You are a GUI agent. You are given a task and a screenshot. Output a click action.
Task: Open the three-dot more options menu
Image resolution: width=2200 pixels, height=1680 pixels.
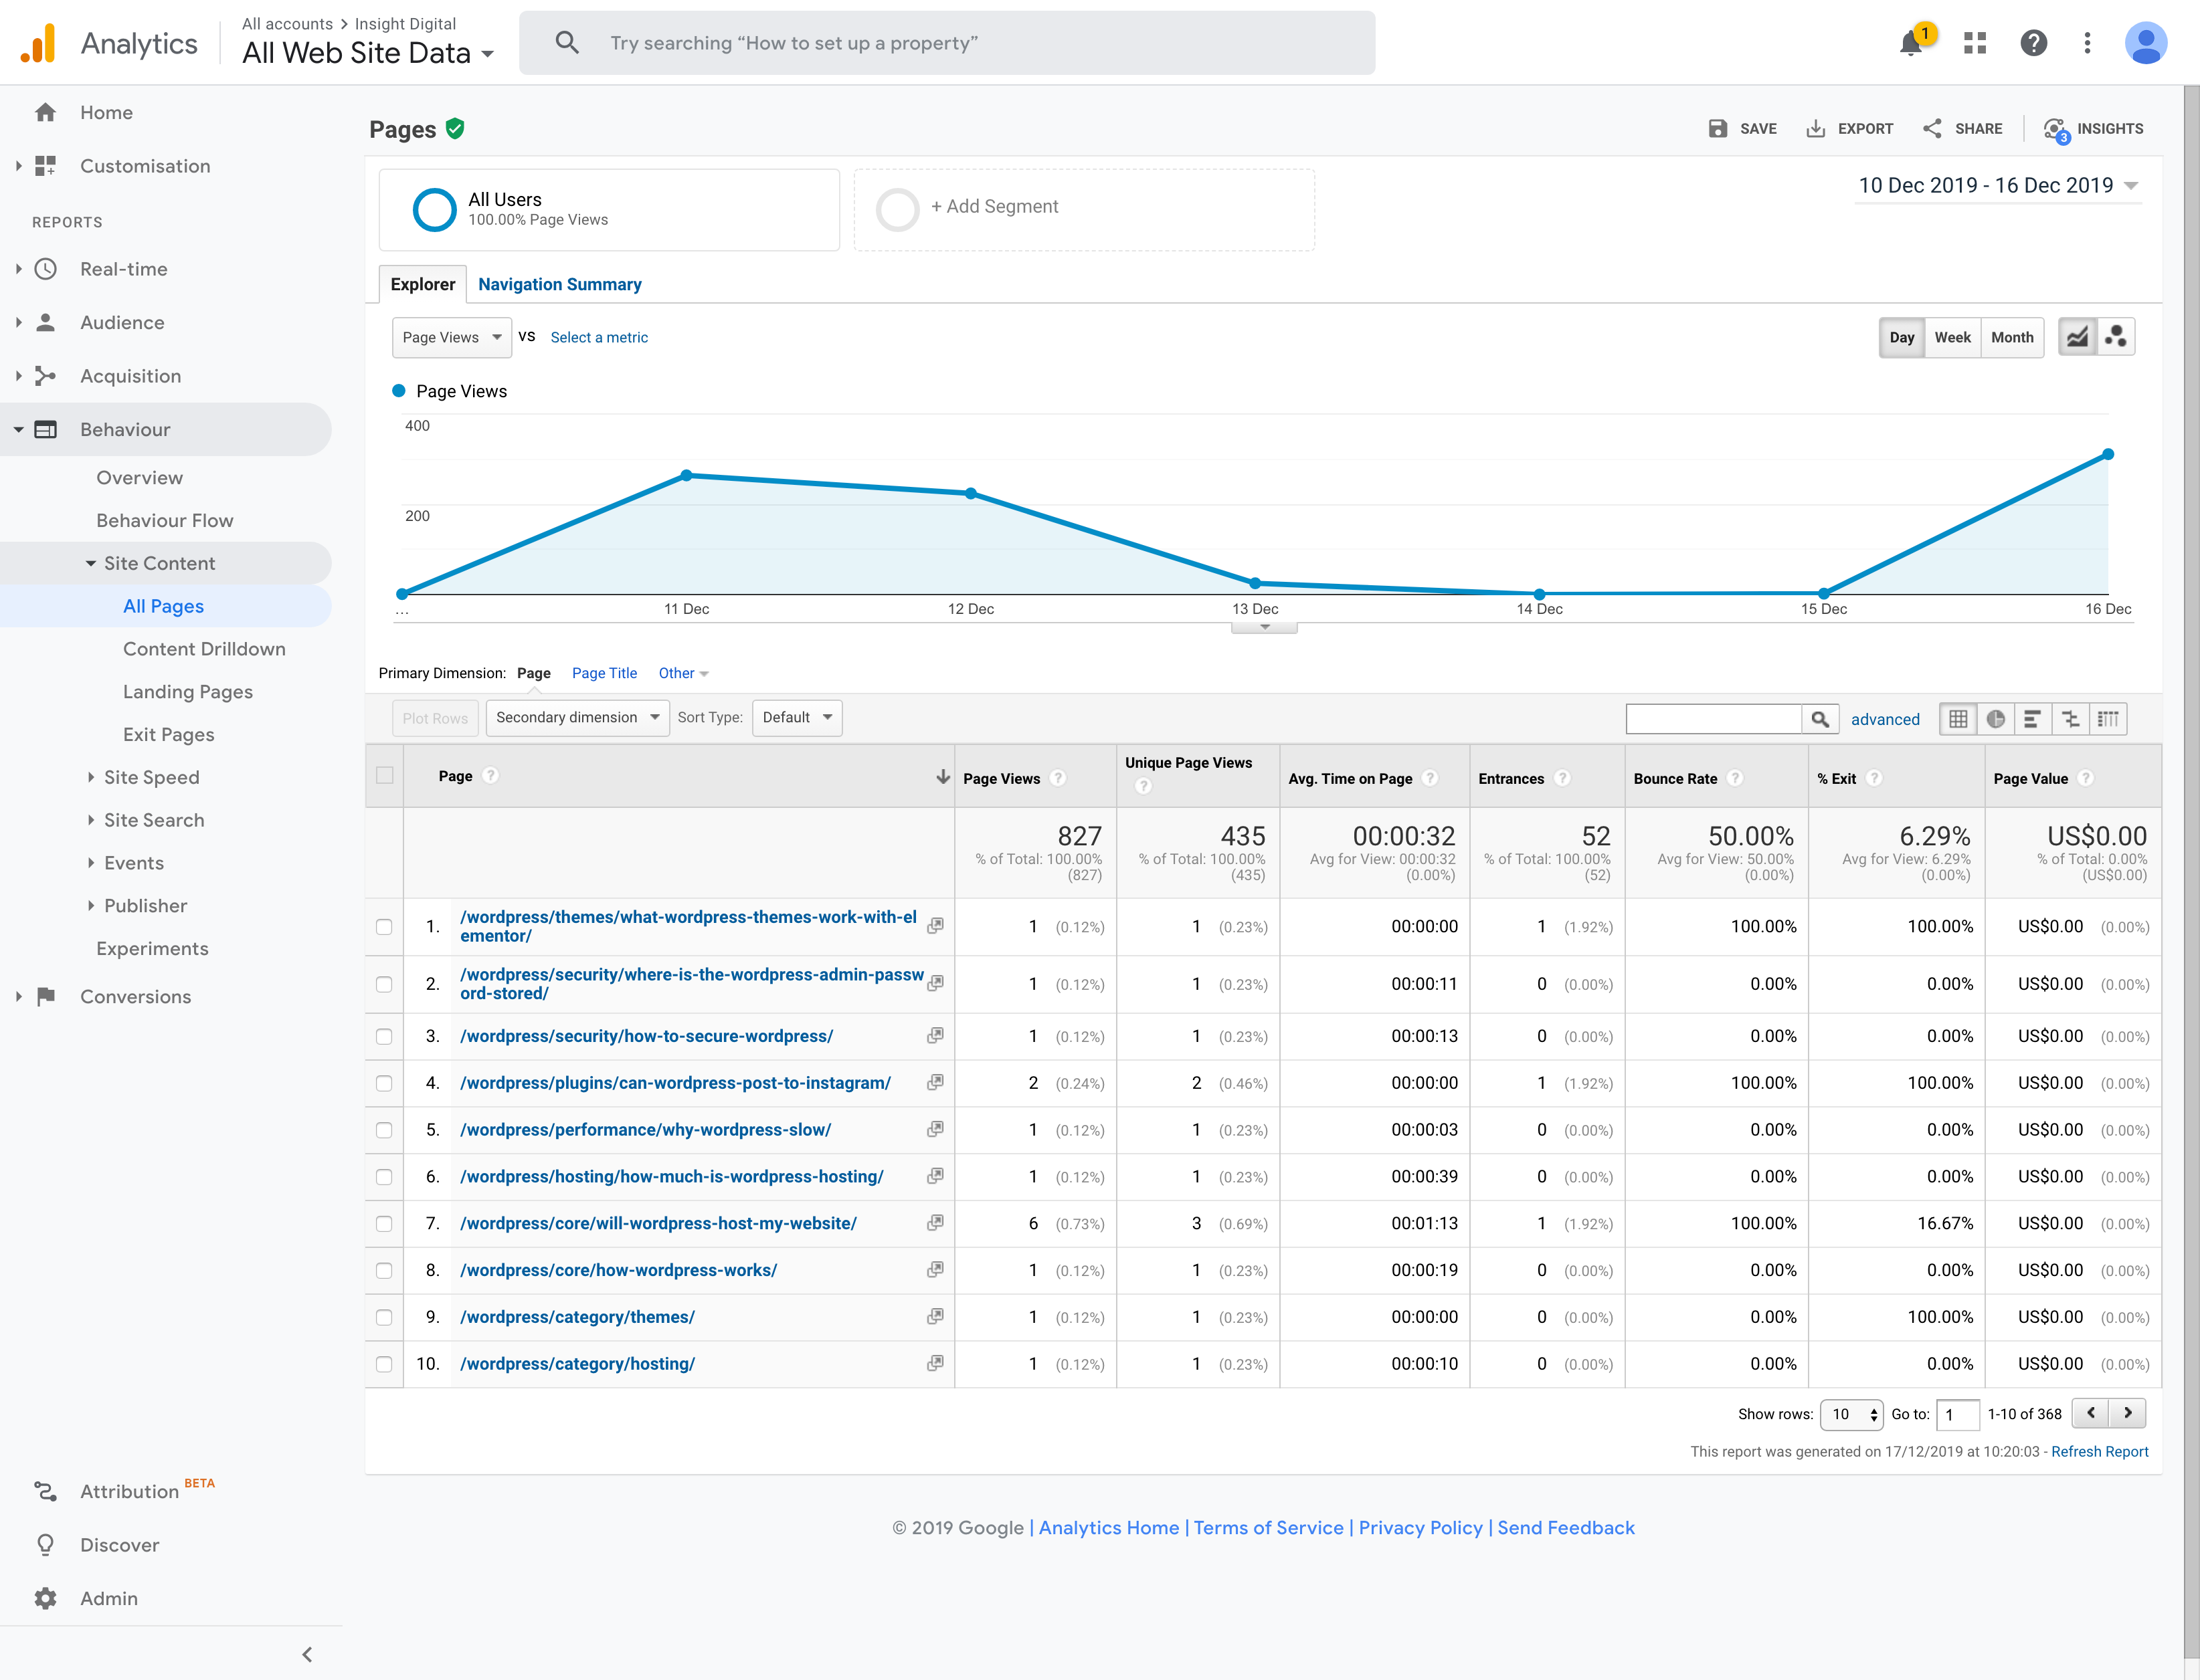tap(2087, 43)
